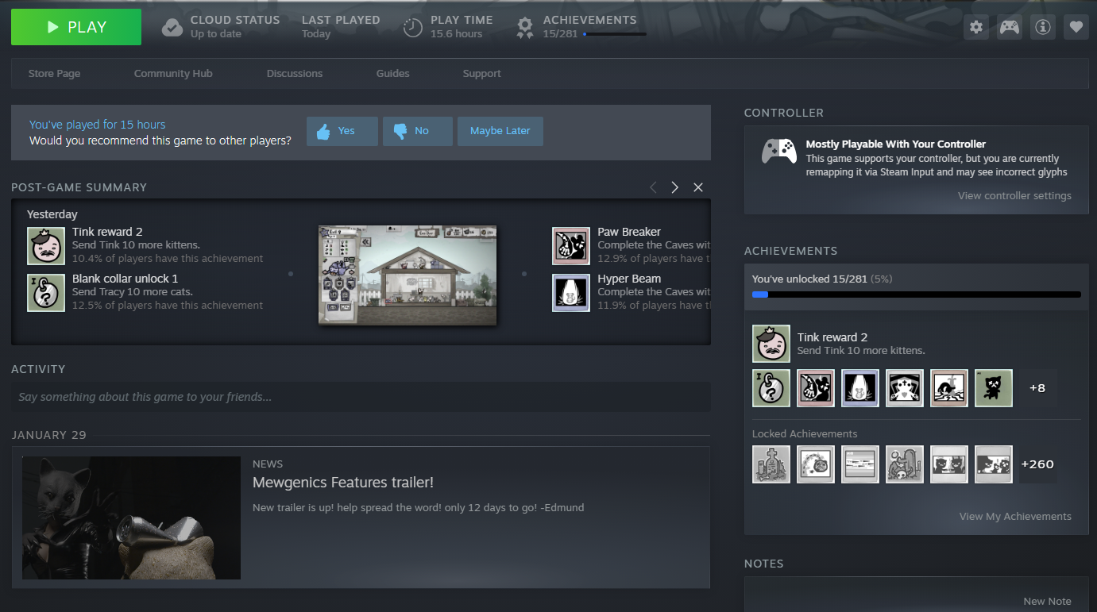The width and height of the screenshot is (1097, 612).
Task: Click the Mostly Playable With Your Controller heading
Action: pos(895,144)
